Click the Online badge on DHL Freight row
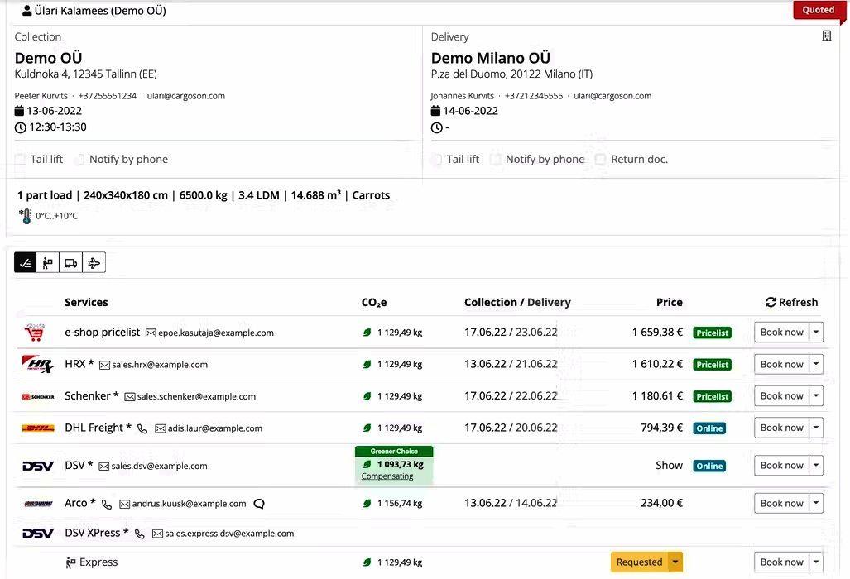 tap(709, 428)
